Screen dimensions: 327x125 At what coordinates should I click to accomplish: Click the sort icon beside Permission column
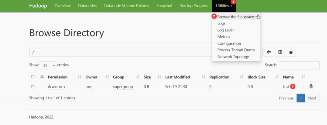pos(79,77)
